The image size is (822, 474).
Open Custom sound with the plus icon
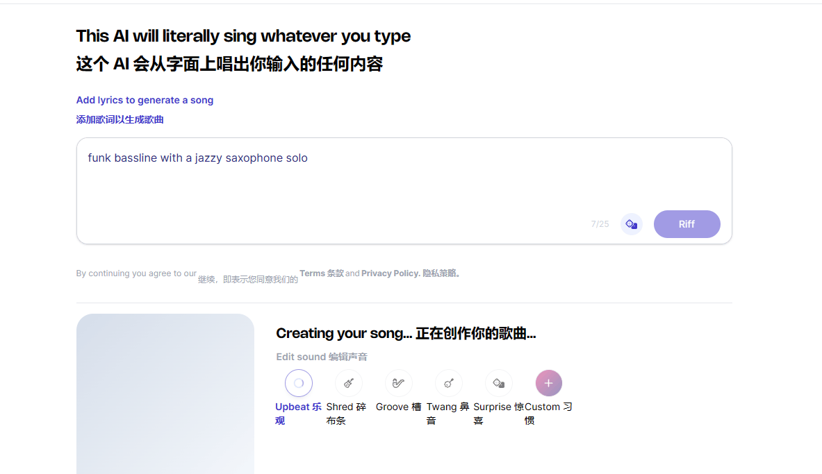pos(549,383)
